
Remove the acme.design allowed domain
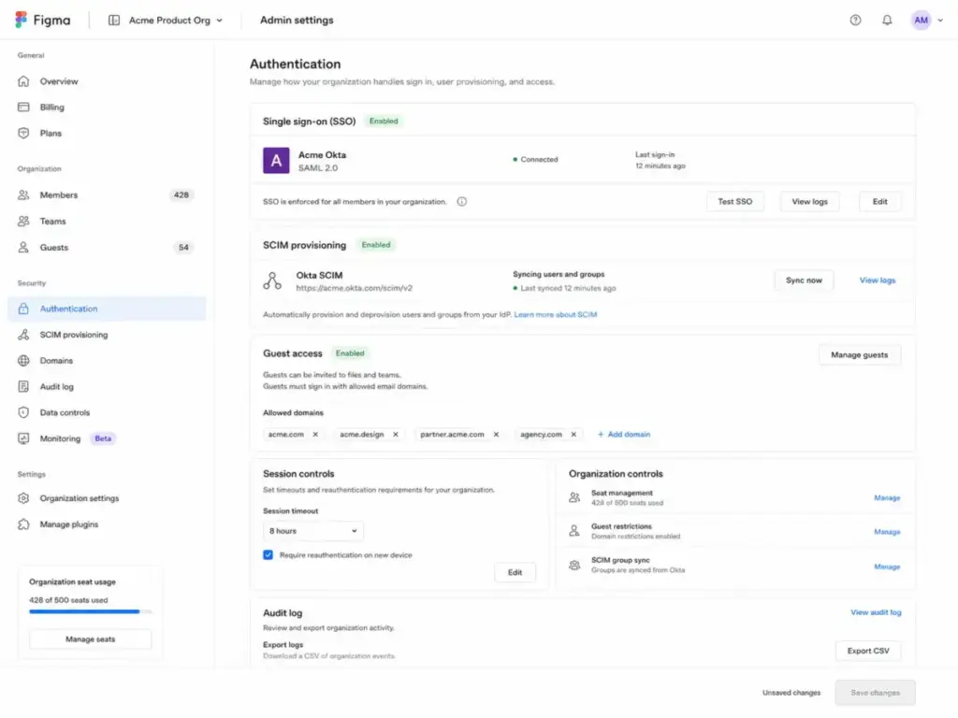point(396,434)
